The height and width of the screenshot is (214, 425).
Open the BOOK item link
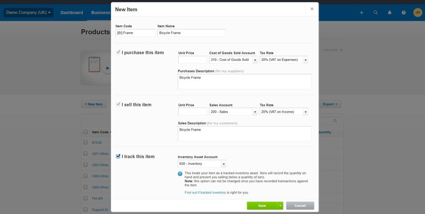(x=97, y=143)
